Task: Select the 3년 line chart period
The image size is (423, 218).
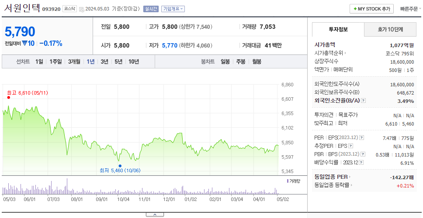Action: coord(104,61)
